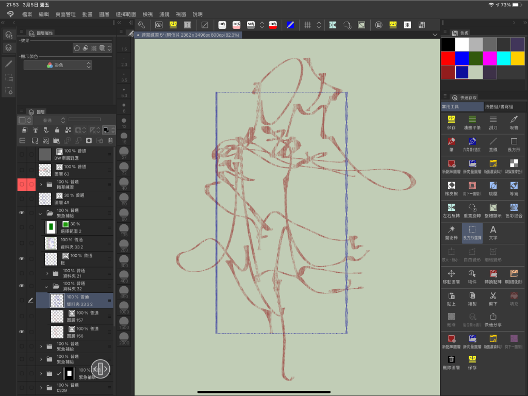Click the trash icon in layer panel toolbar
Viewport: 528px width, 396px height.
[110, 140]
